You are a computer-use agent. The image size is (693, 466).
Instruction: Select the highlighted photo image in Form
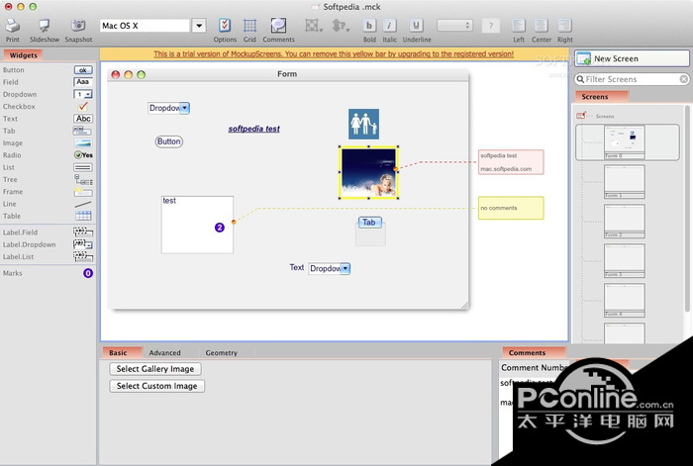pos(368,173)
